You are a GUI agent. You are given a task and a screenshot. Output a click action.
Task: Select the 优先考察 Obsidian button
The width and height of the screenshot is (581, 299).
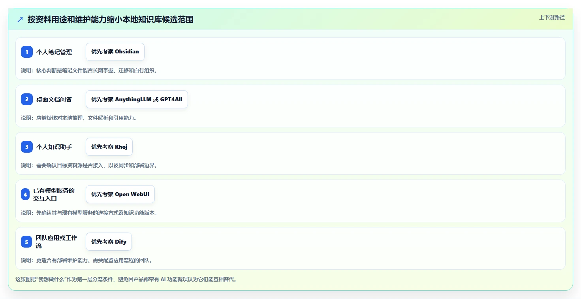pos(115,52)
